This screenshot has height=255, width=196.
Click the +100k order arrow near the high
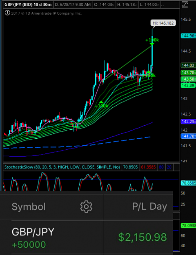click(152, 42)
